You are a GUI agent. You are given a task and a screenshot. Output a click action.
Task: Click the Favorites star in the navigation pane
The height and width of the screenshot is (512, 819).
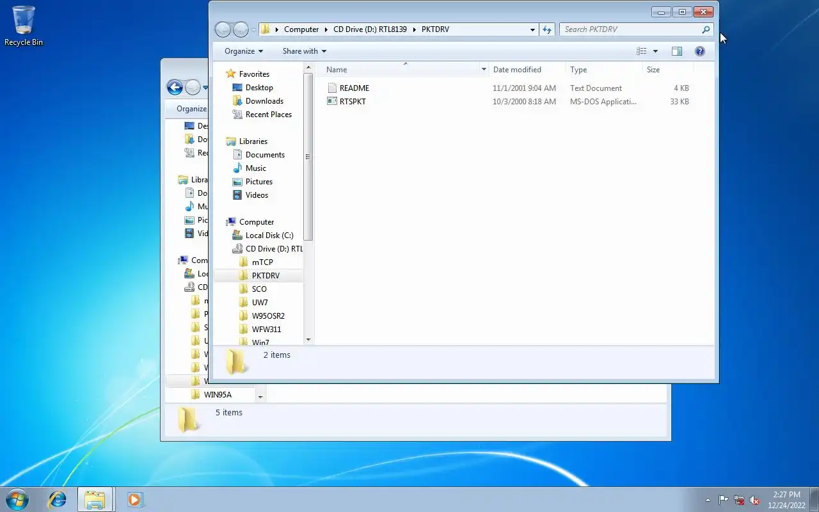(231, 74)
